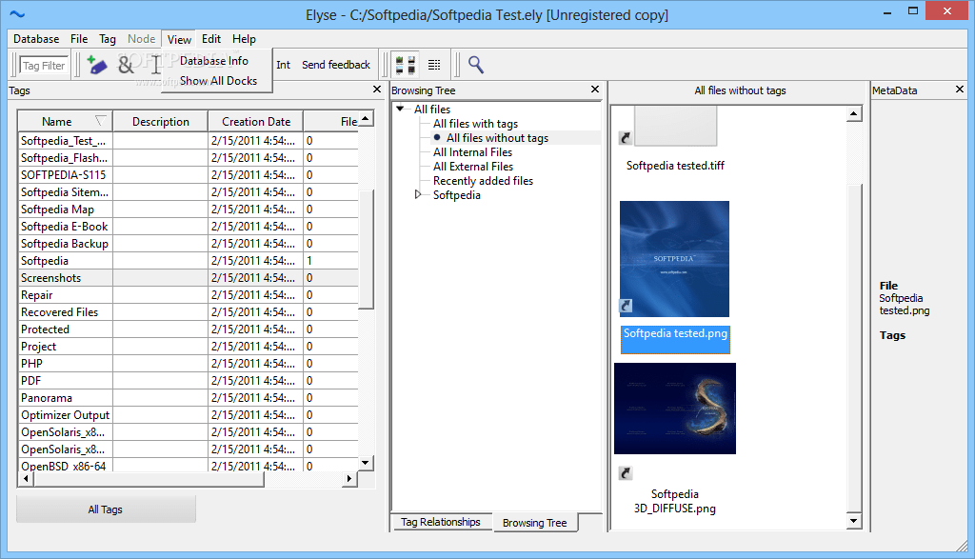Select All Internal Files node
Screen dimensions: 975x559
472,152
